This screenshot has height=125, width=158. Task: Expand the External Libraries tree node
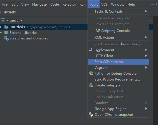1,32
